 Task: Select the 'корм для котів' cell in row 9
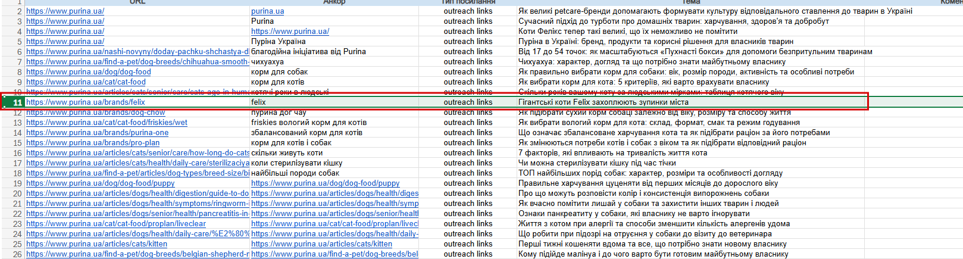coord(334,82)
